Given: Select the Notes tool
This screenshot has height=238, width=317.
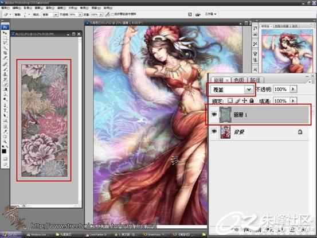Looking at the screenshot, I should click(5, 127).
